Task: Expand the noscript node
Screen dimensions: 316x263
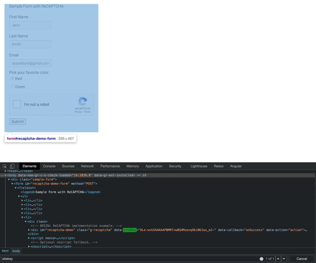Action: tap(29, 246)
